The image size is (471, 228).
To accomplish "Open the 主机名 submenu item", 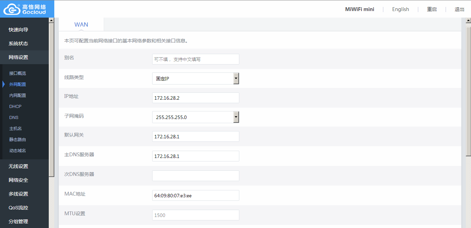I will click(16, 129).
